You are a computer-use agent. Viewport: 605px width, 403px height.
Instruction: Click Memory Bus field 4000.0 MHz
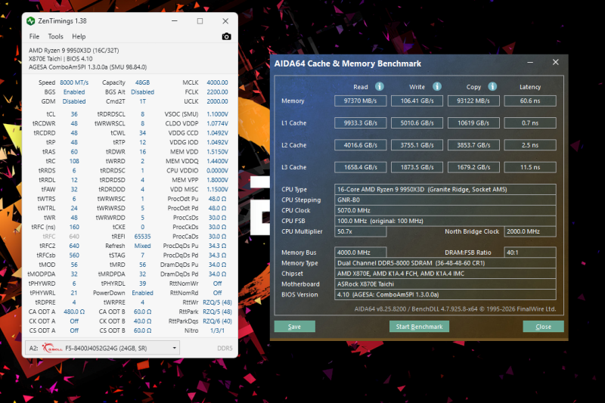click(361, 253)
